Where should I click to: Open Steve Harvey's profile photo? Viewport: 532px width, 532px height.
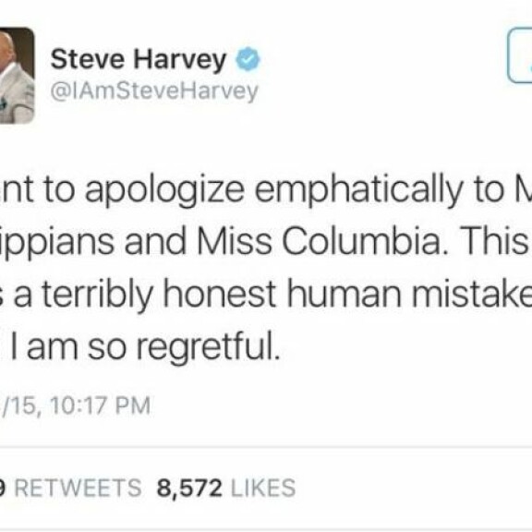tap(17, 76)
